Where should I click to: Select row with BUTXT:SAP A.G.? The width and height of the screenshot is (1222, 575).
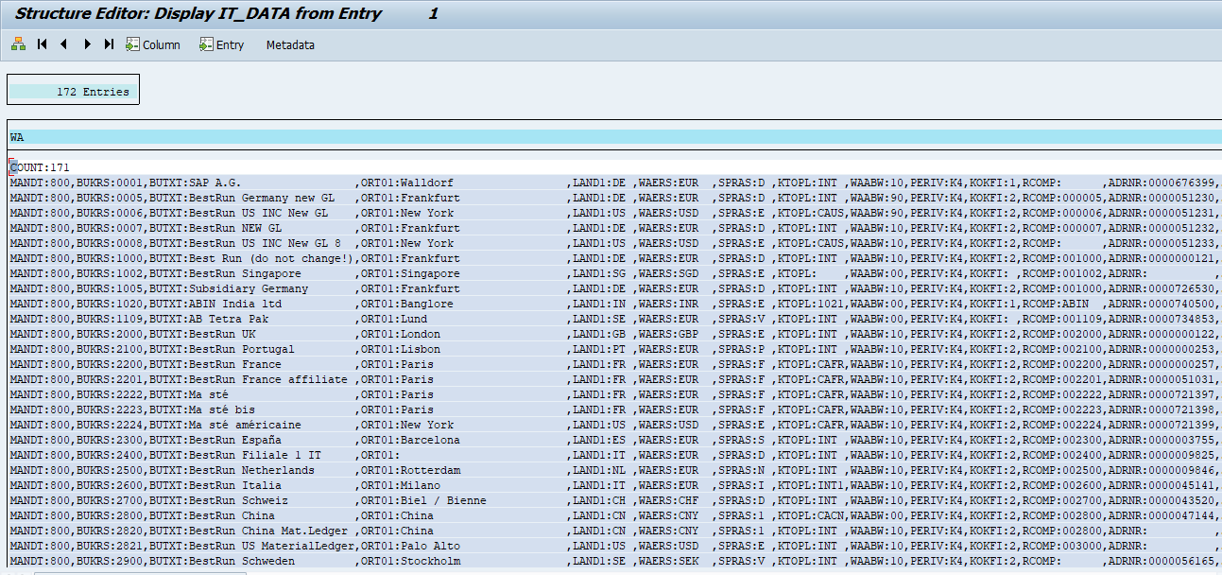(x=614, y=183)
